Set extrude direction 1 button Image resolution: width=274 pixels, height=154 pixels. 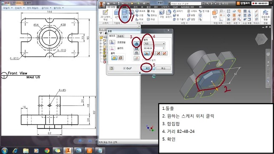pyautogui.click(x=147, y=53)
